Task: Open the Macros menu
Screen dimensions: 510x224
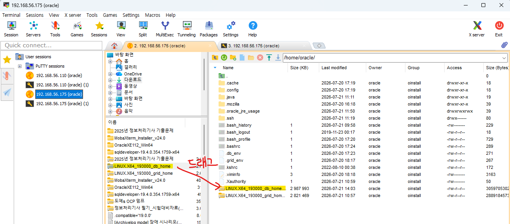Action: [152, 15]
